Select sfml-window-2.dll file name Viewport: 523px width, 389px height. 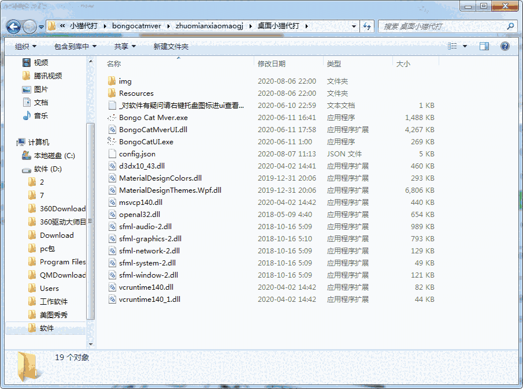click(149, 275)
